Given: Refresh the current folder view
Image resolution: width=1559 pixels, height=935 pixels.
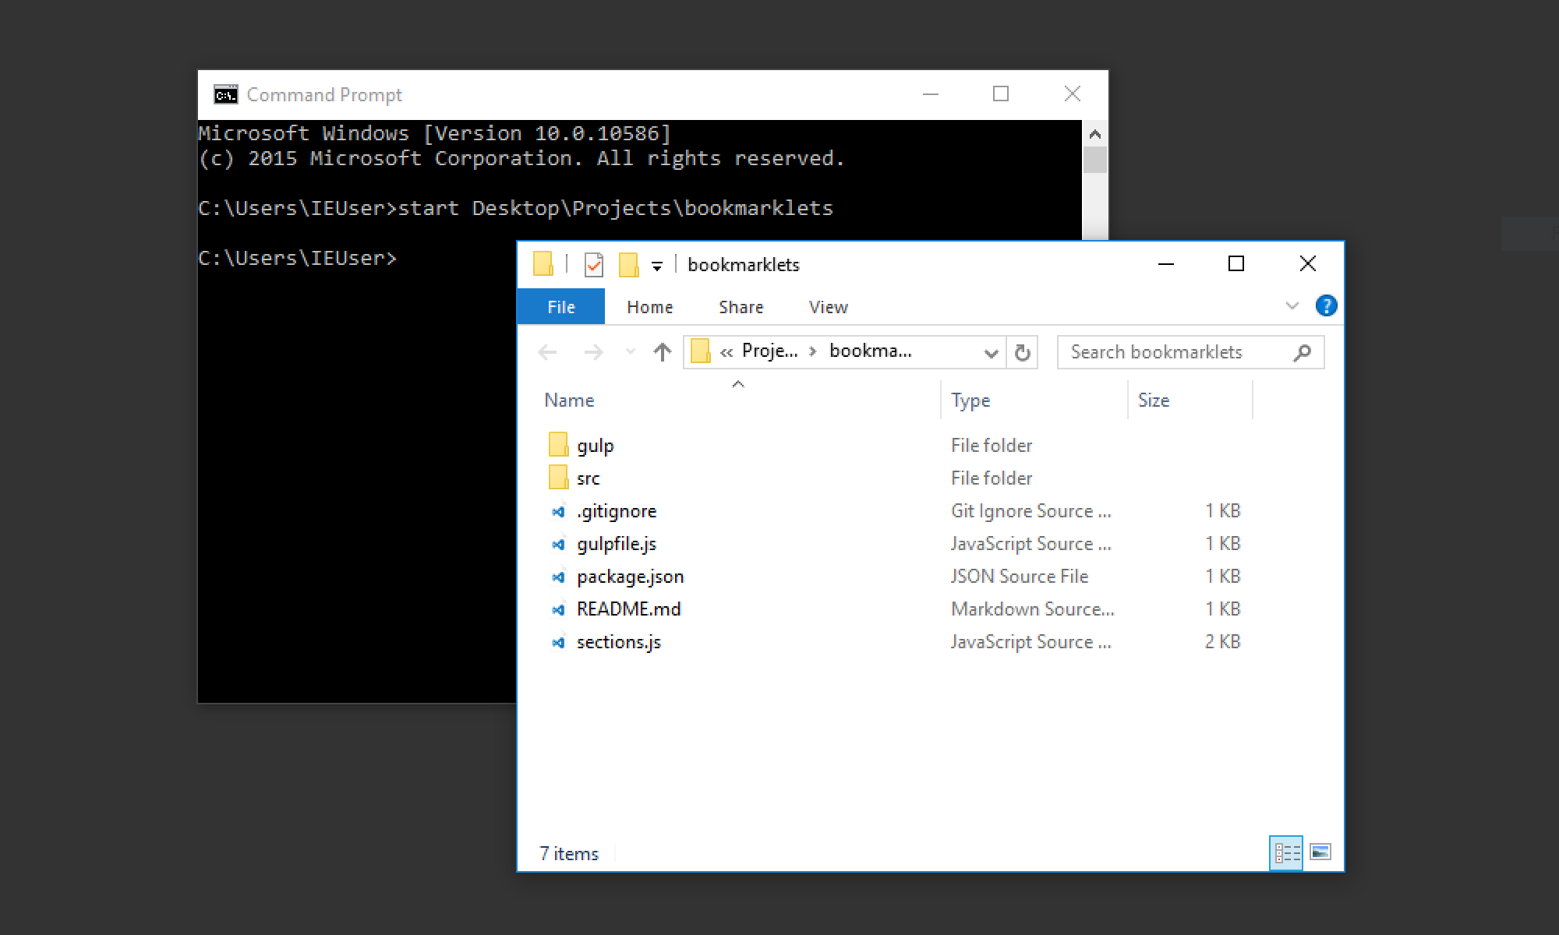Looking at the screenshot, I should 1022,350.
